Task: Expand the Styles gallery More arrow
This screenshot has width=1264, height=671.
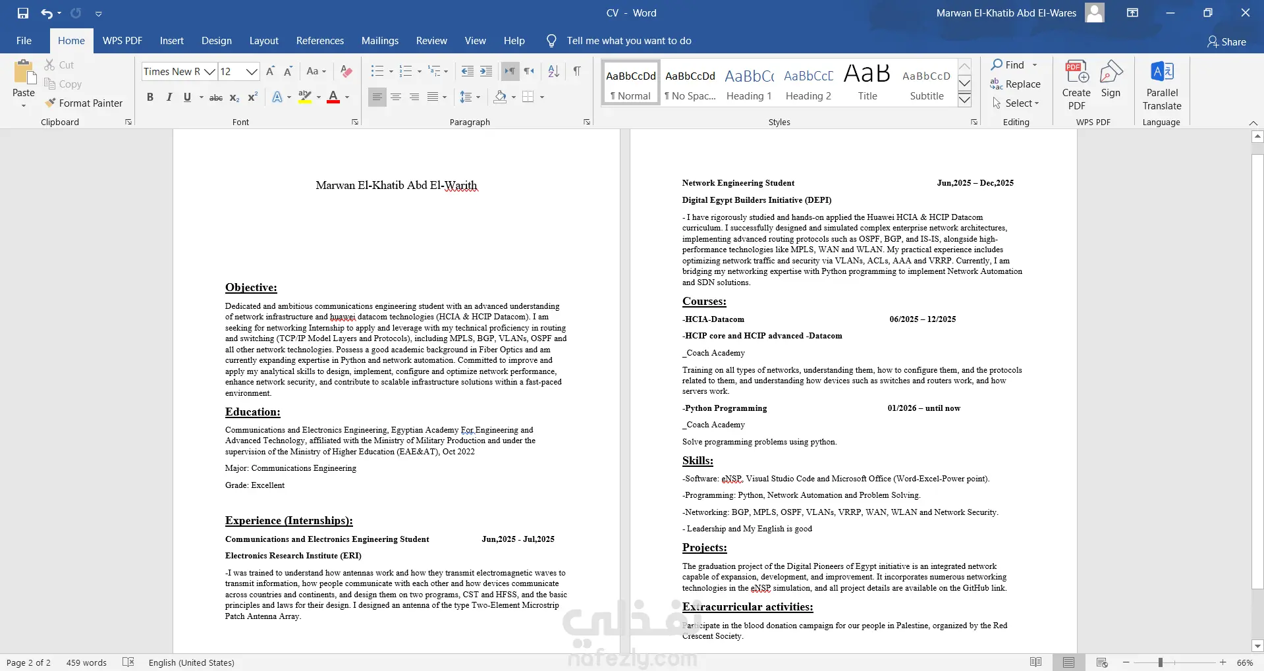Action: click(x=964, y=99)
